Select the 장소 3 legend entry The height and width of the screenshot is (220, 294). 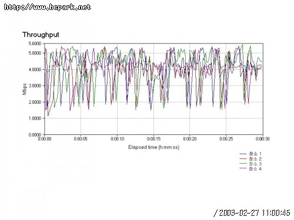click(250, 164)
